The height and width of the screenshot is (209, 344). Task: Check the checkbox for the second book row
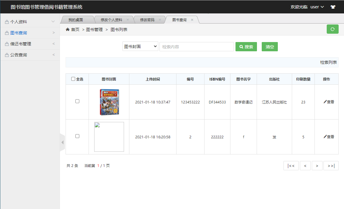click(77, 136)
